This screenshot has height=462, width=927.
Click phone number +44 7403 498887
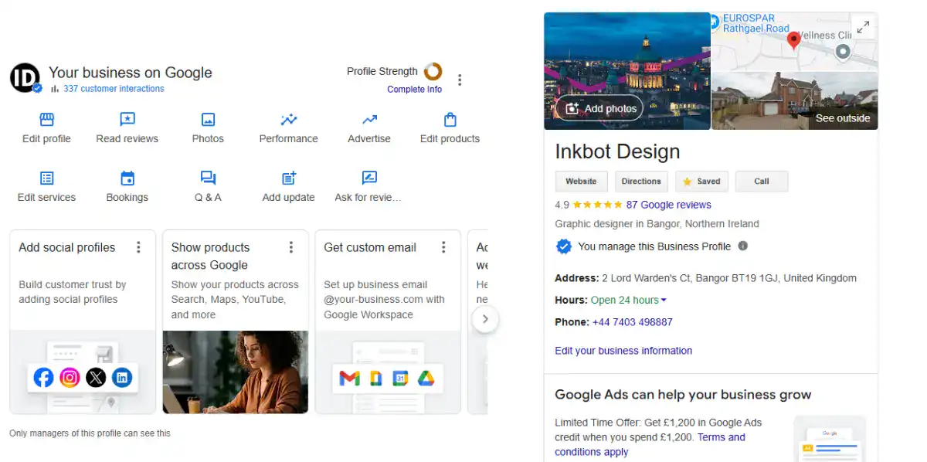[x=633, y=322]
